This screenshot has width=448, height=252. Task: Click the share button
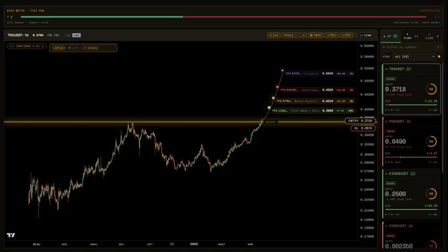(91, 48)
